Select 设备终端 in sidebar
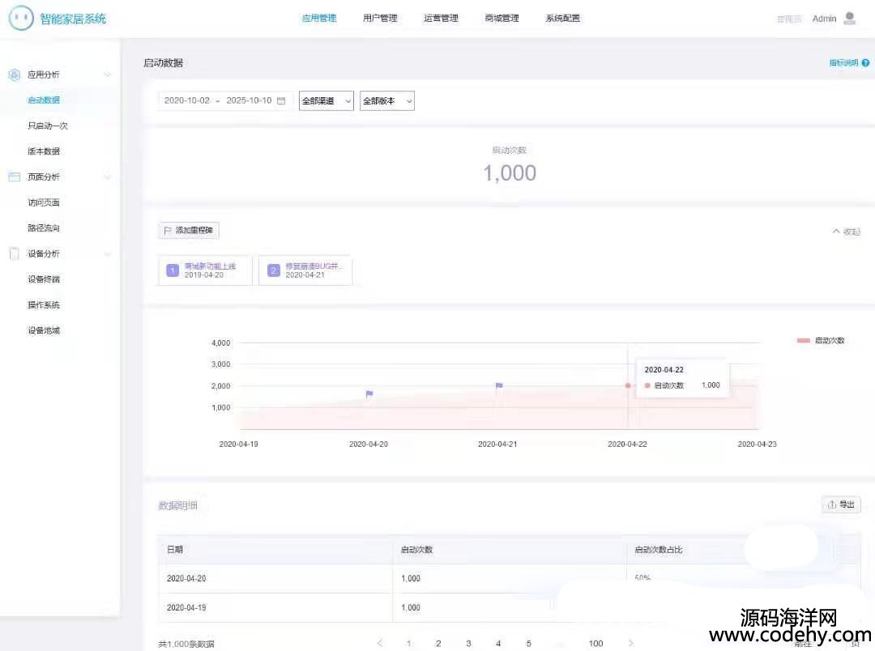Screen dimensions: 875x651 point(44,279)
